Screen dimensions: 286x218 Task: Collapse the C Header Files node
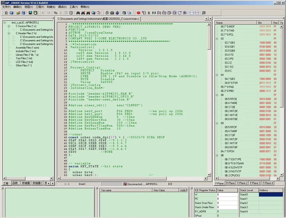coord(9,33)
